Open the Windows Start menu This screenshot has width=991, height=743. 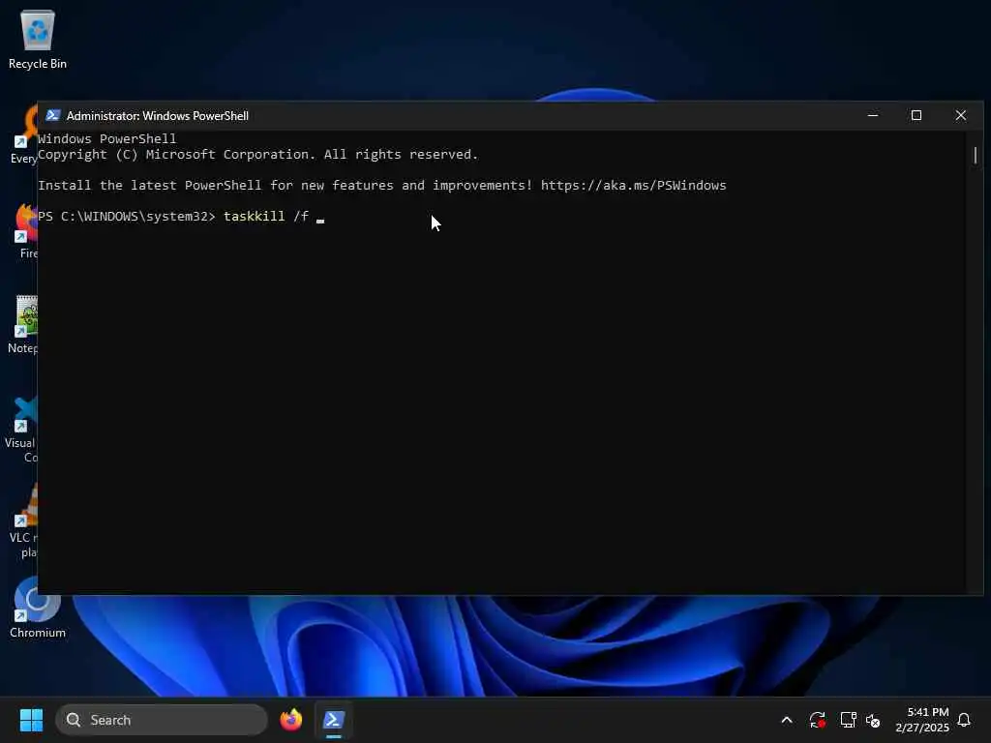point(31,720)
